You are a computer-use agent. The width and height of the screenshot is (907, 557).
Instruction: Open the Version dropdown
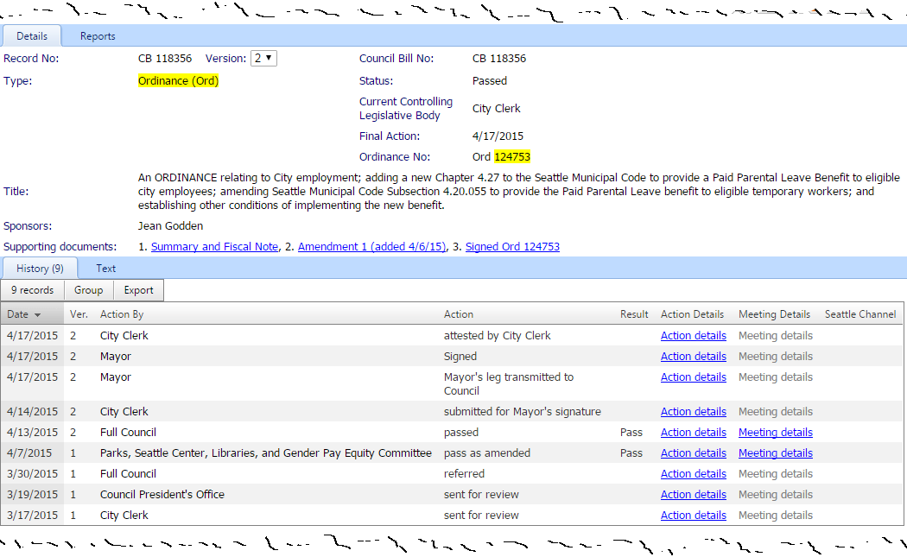[263, 59]
